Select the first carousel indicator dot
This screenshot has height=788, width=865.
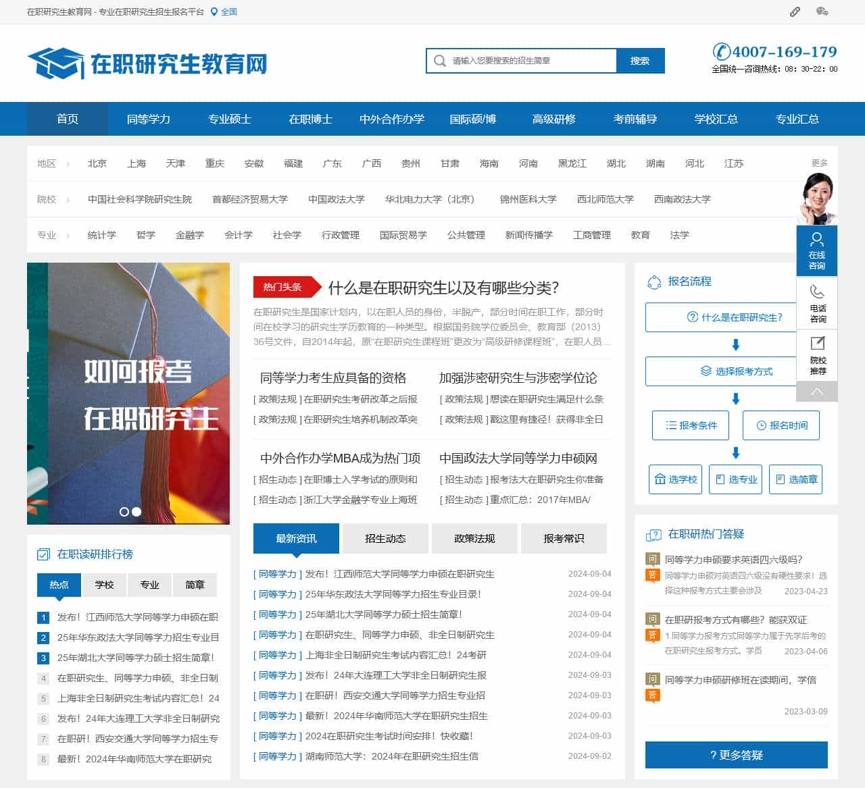click(x=124, y=513)
